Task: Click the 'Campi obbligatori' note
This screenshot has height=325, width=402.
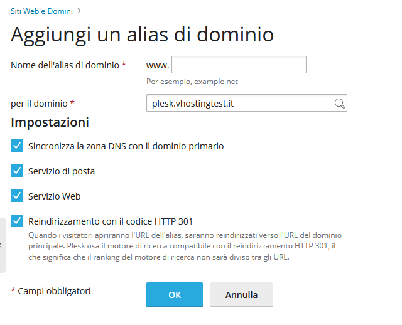Action: 54,291
